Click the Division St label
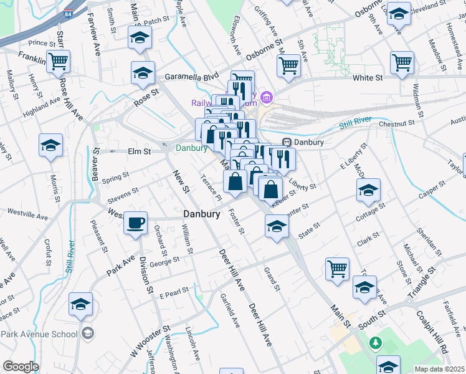466x374 pixels. [x=146, y=275]
